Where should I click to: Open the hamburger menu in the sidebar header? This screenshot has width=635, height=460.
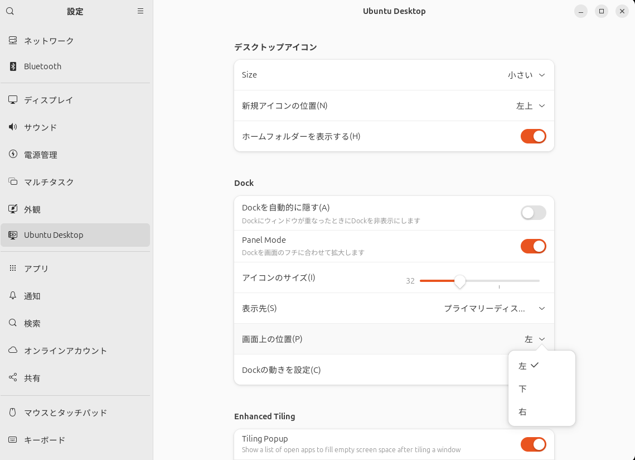[140, 11]
